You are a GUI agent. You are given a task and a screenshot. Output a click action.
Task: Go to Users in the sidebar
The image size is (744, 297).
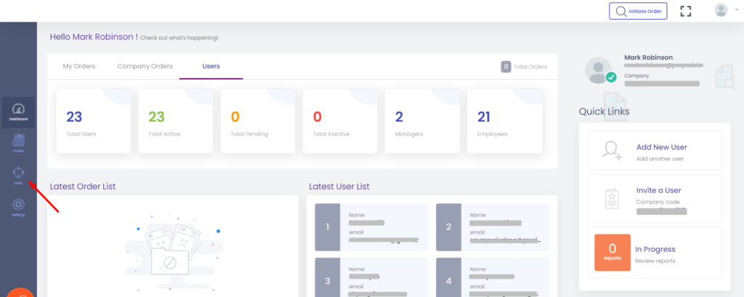click(x=18, y=175)
